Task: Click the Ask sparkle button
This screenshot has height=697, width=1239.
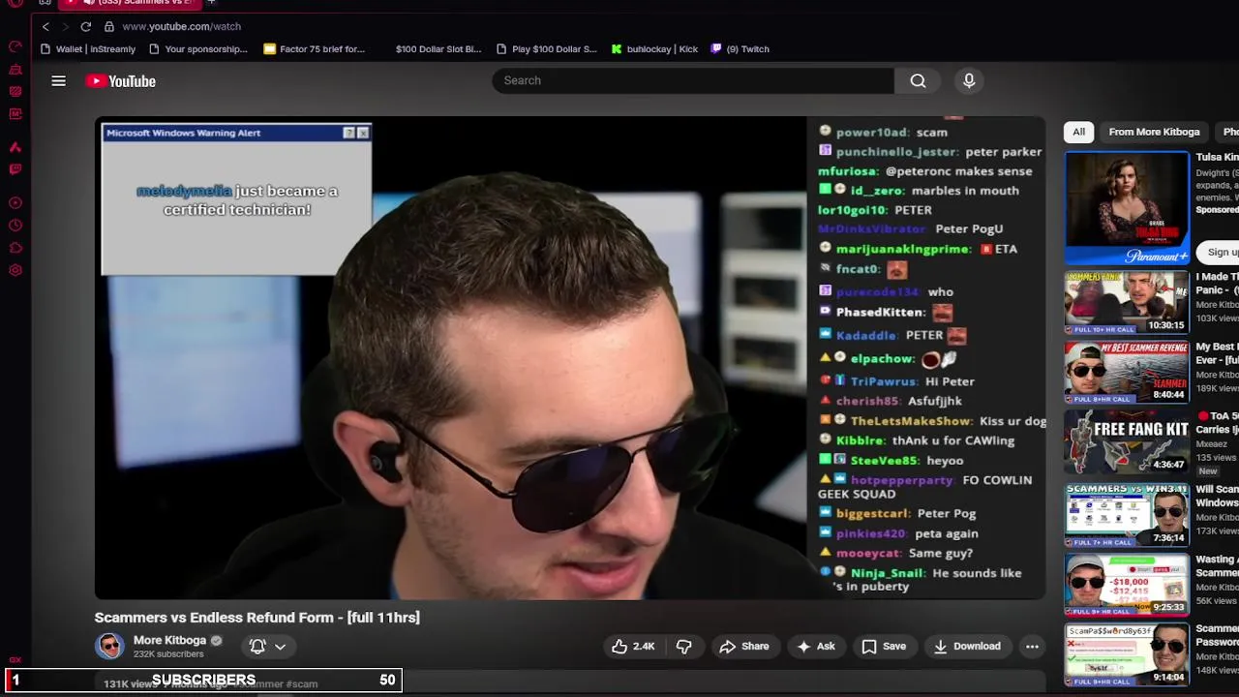Action: (816, 647)
